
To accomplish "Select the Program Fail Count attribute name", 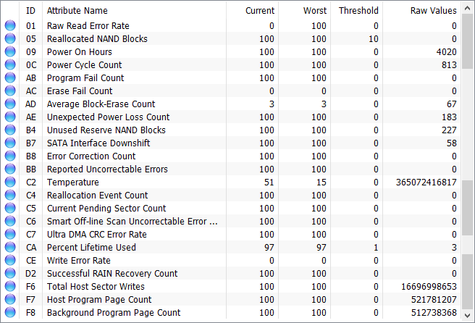I will click(x=85, y=78).
